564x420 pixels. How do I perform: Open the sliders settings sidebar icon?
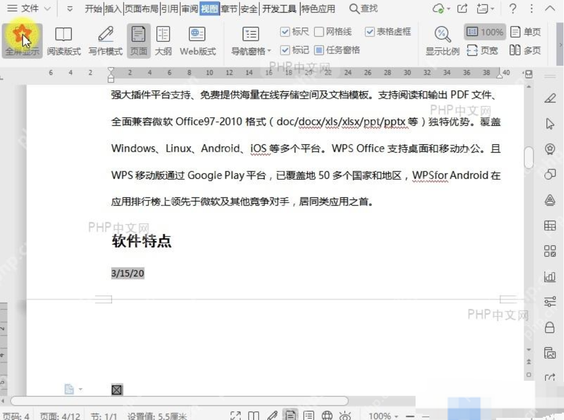pos(550,302)
